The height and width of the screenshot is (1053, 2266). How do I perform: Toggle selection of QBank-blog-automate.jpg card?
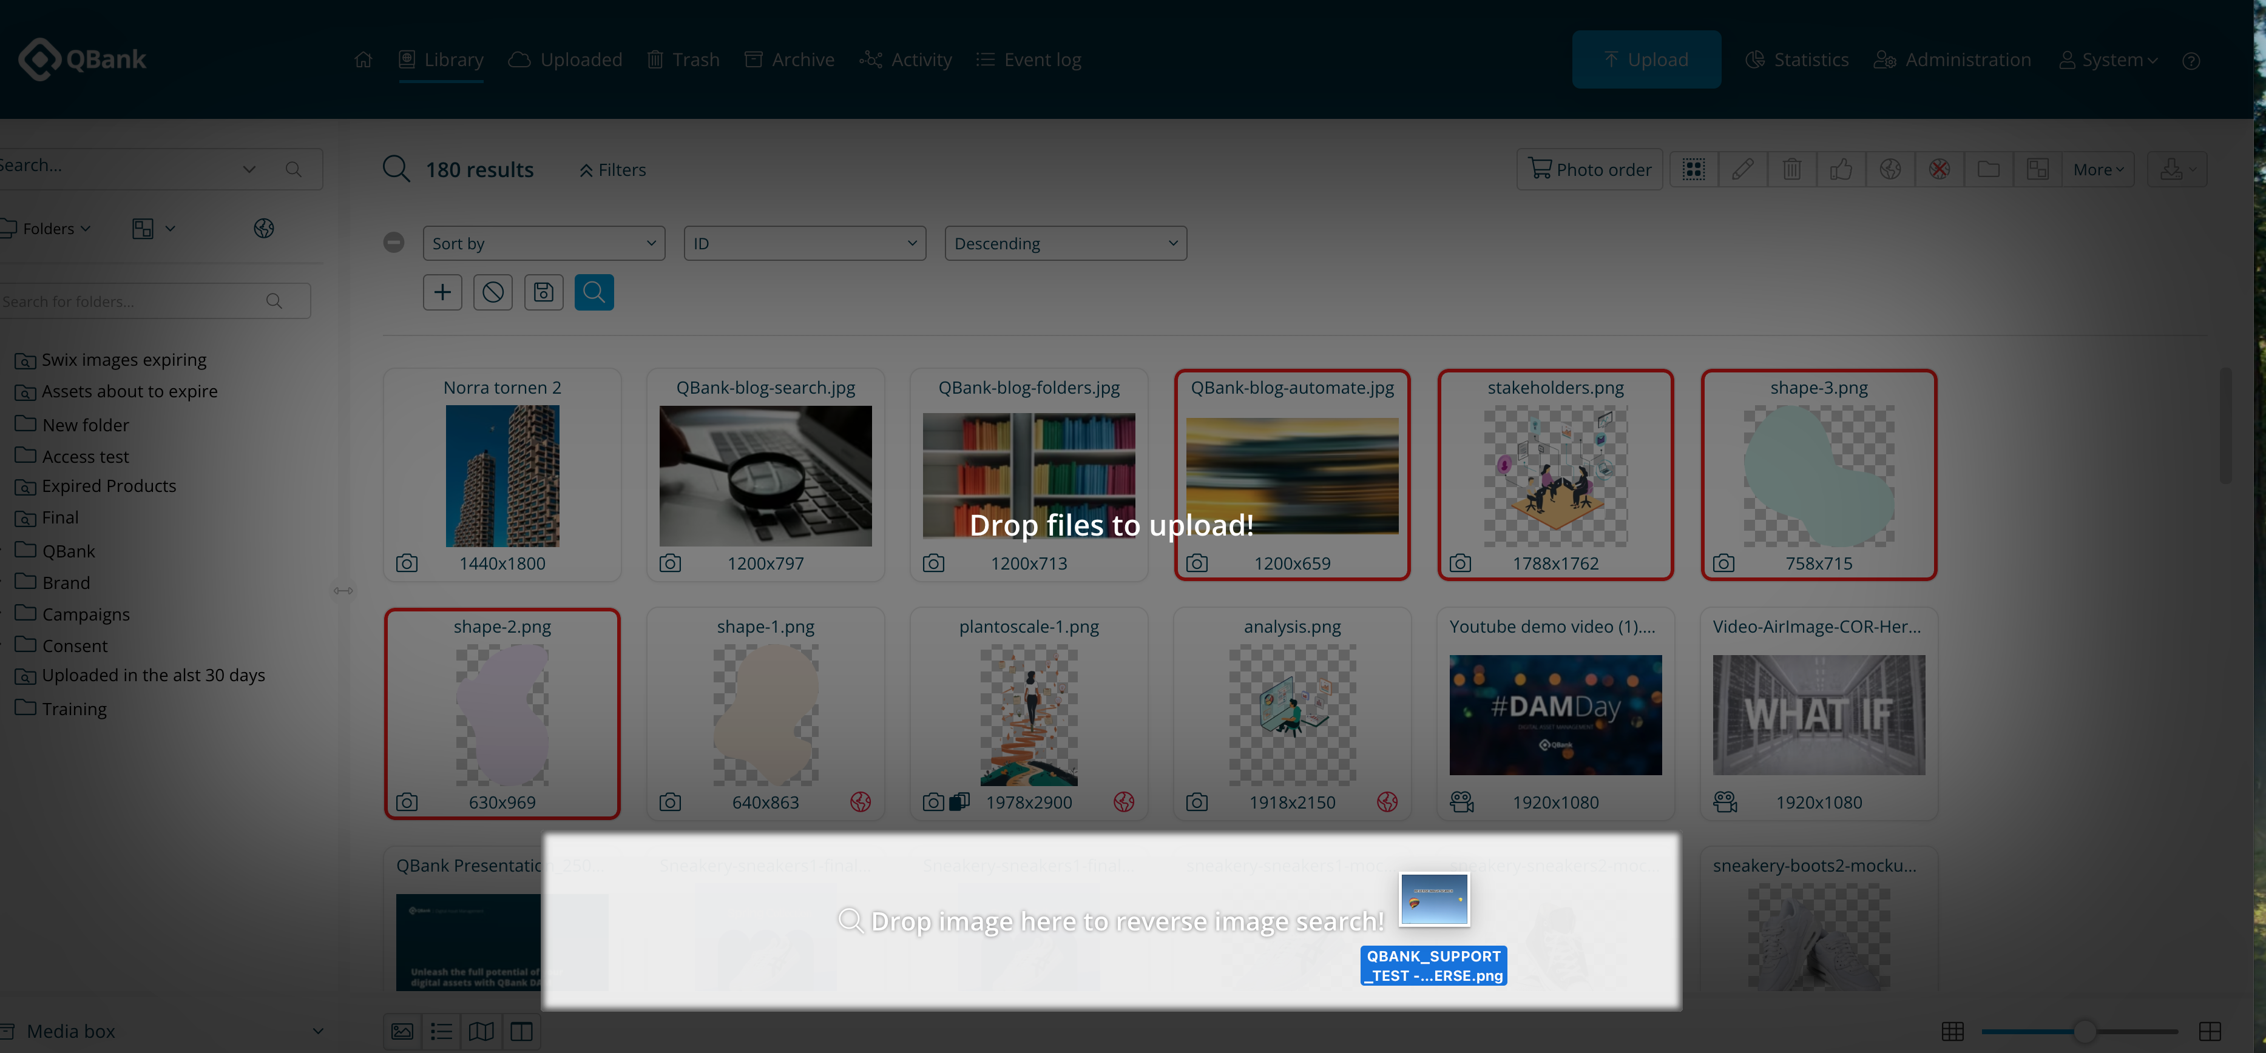1292,475
